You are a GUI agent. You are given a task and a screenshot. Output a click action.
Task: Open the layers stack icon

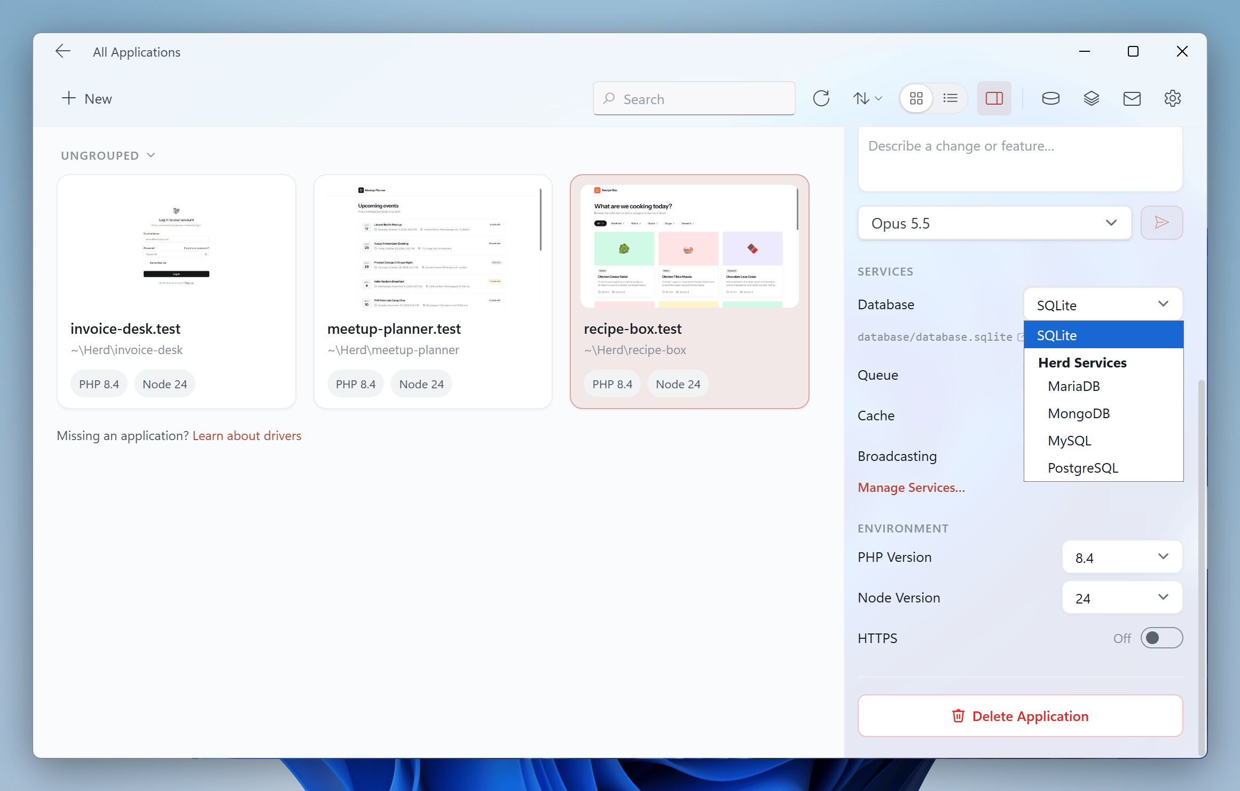tap(1091, 99)
